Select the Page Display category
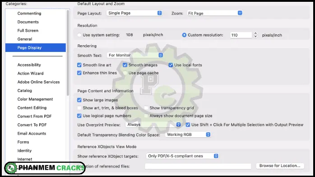Screen dimensions: 315x177 pyautogui.click(x=36, y=47)
